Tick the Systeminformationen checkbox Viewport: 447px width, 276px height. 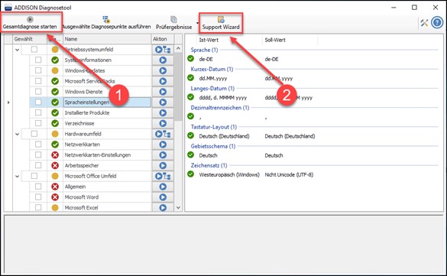point(38,60)
